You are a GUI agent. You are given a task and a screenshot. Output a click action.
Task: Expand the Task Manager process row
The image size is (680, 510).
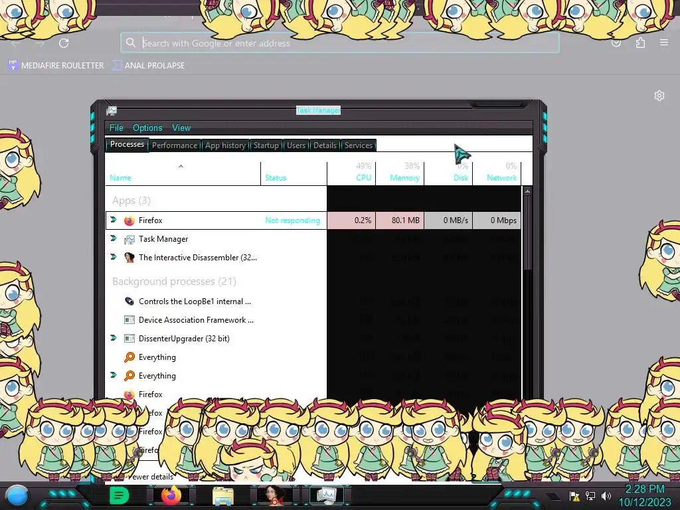tap(114, 238)
